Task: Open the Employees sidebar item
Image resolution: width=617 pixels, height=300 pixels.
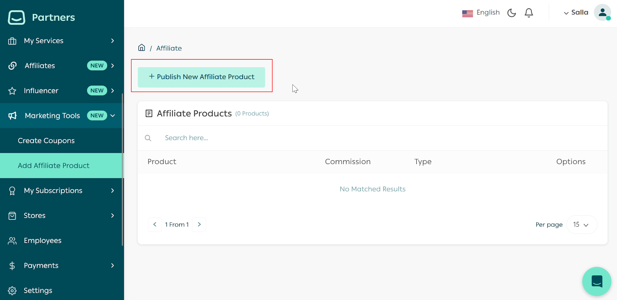Action: click(x=42, y=241)
